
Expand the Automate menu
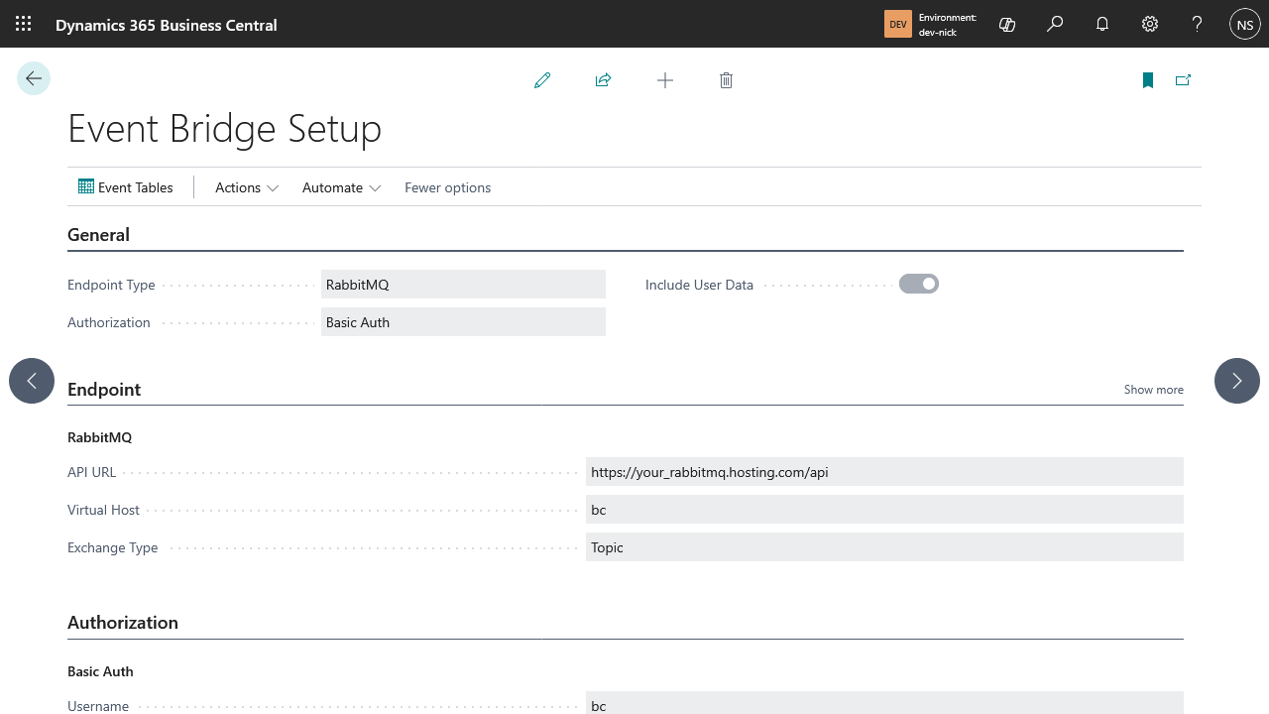(x=342, y=187)
